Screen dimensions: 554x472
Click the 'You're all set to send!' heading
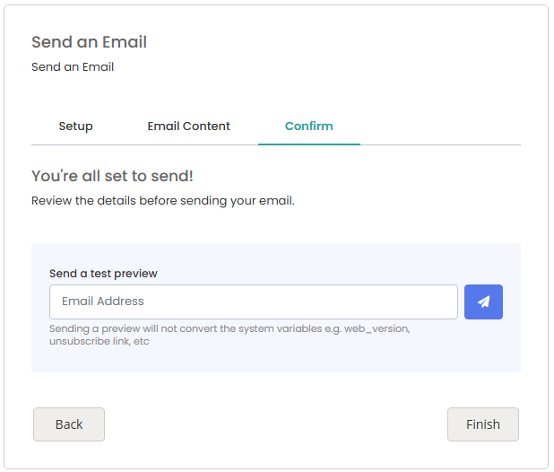[112, 176]
